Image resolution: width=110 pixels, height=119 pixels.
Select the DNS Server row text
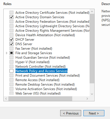24,44
